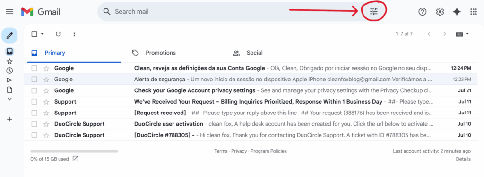Screen dimensions: 484x177
Task: Open Google apps grid
Action: click(474, 12)
